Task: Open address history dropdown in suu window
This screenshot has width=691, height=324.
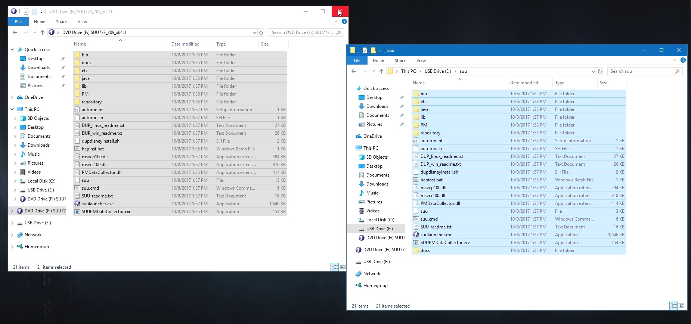Action: 594,71
